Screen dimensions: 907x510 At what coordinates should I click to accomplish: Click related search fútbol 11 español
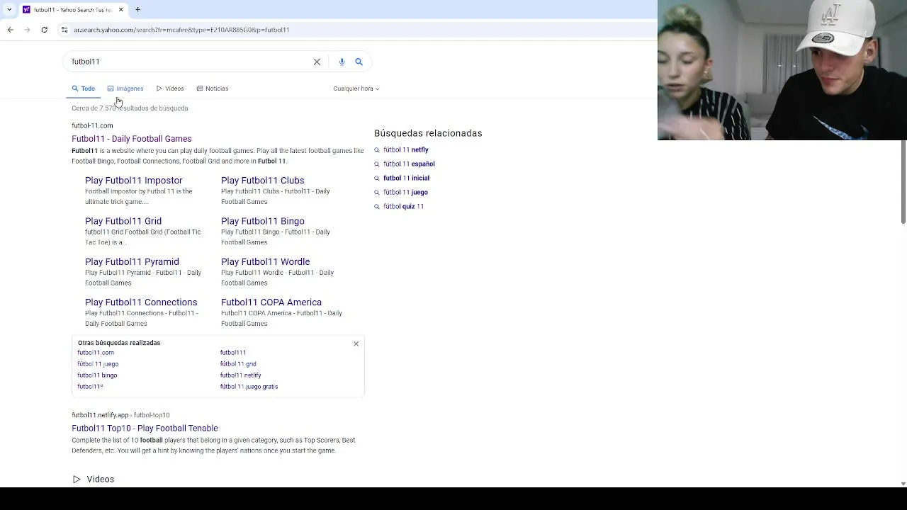(x=409, y=164)
